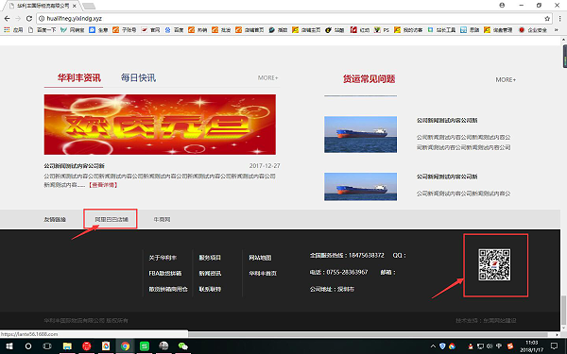Click the 查看详情 link under the news
This screenshot has width=567, height=354.
point(103,185)
